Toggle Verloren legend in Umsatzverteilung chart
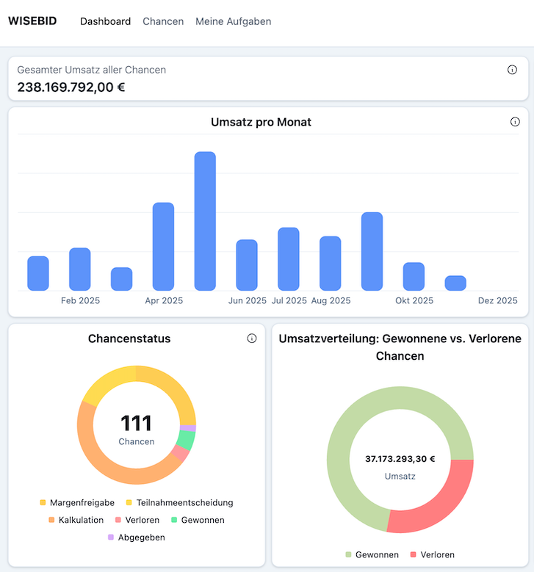This screenshot has width=534, height=572. tap(433, 555)
